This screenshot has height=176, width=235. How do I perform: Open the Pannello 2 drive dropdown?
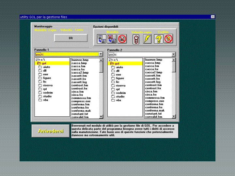[174, 54]
